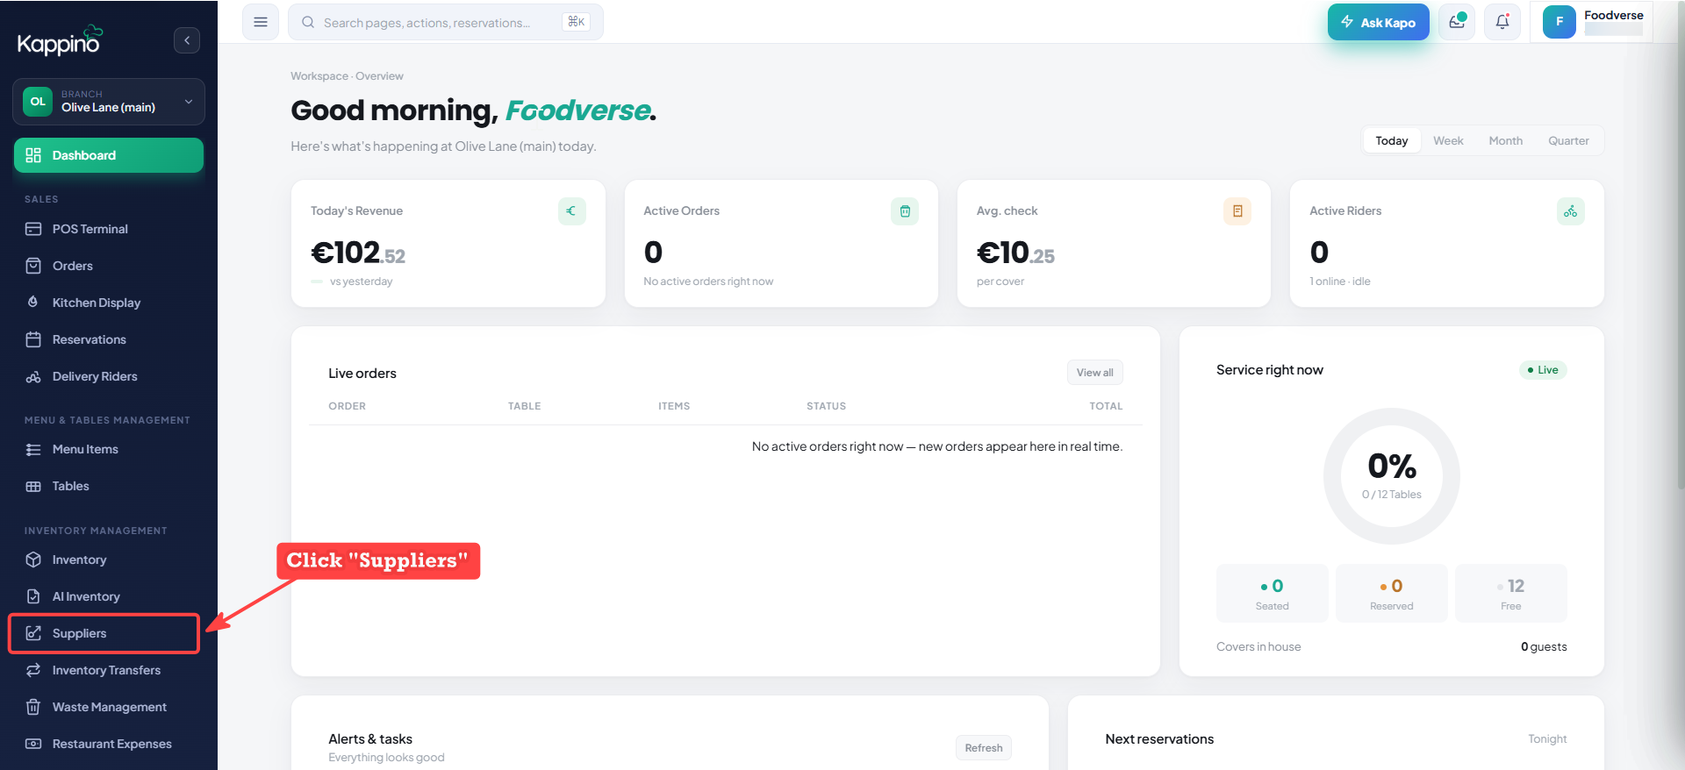Click the Live status badge
1685x770 pixels.
click(x=1543, y=370)
